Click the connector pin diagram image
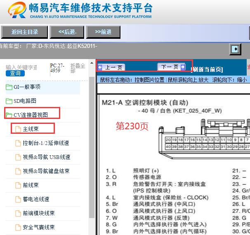Screen dimensions: 250x235 (x=204, y=139)
